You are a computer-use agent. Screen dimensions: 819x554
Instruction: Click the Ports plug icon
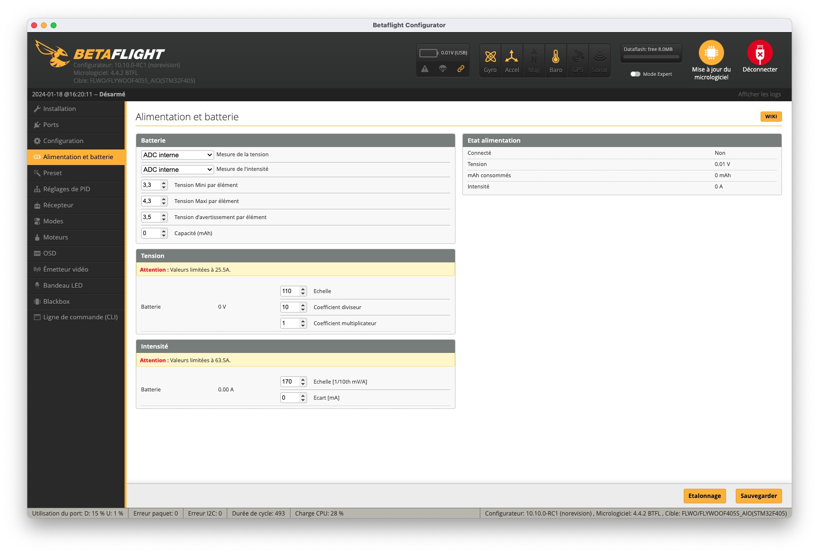click(x=37, y=125)
